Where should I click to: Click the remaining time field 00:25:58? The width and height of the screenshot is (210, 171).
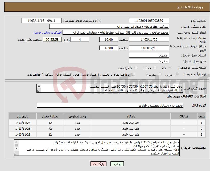[52, 40]
